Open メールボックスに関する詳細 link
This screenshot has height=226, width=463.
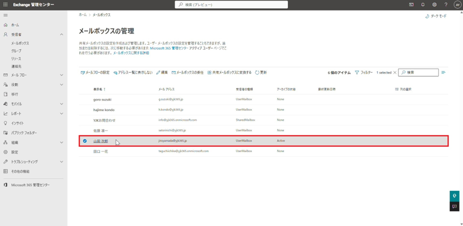(x=131, y=53)
